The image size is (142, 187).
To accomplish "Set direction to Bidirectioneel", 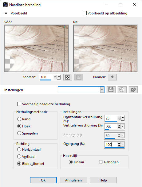I will click(x=19, y=163).
